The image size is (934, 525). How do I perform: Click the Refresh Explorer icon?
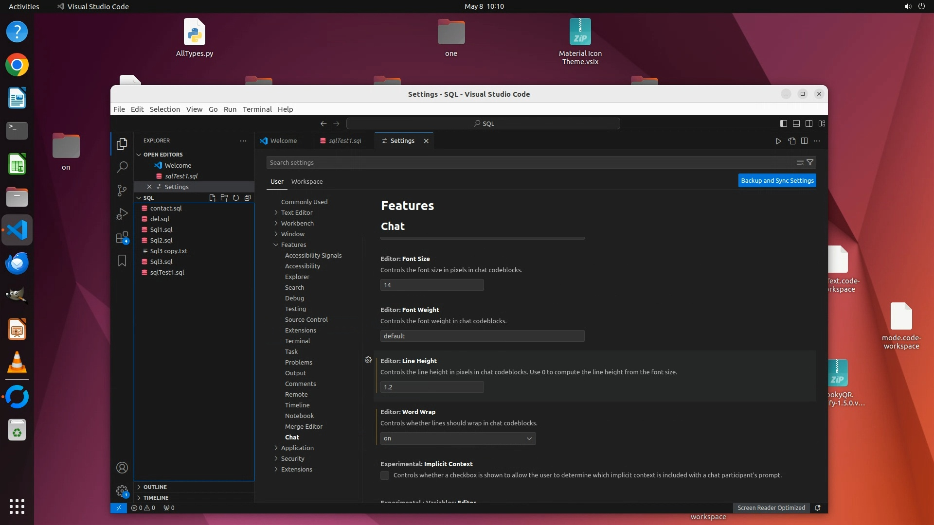coord(236,198)
